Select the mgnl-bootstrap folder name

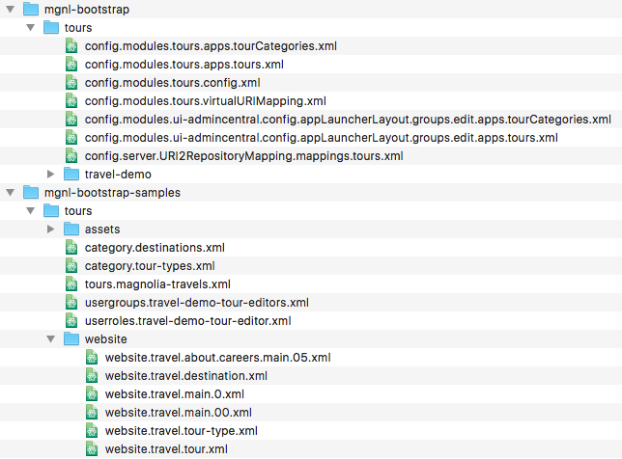(x=87, y=10)
